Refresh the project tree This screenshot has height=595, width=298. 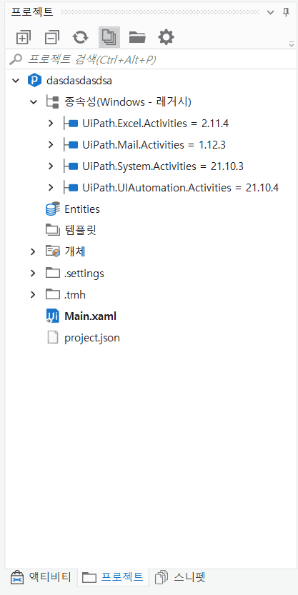click(81, 37)
